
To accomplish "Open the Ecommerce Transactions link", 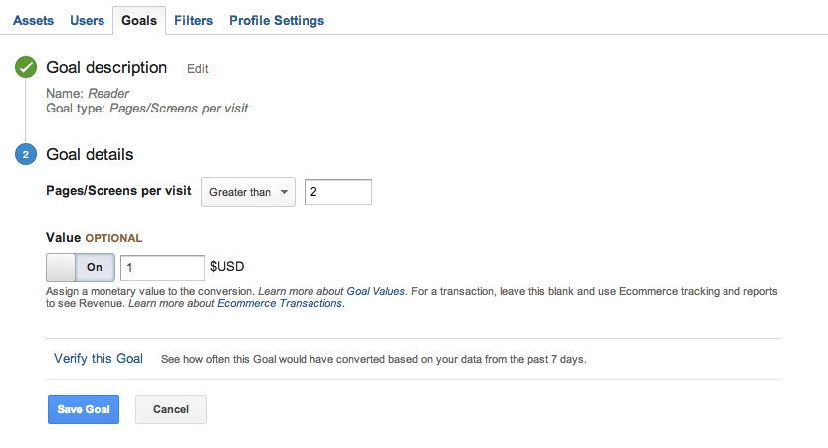I will (280, 303).
